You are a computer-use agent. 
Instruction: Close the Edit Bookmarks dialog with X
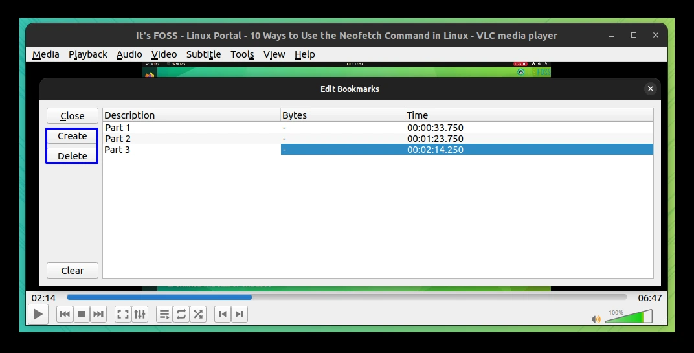pos(650,89)
